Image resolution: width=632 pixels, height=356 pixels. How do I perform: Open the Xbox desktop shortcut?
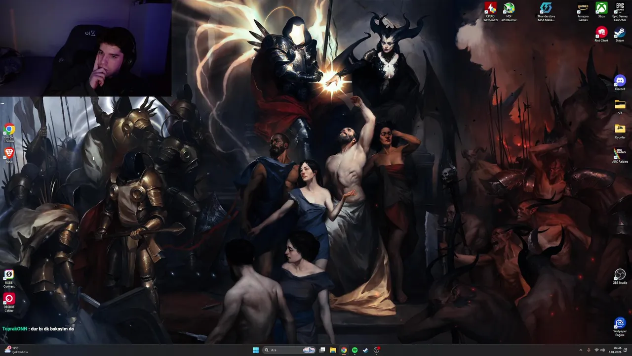tap(601, 10)
